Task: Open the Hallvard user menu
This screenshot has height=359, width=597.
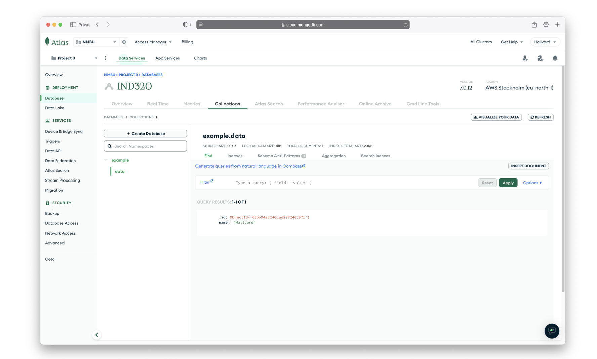Action: 545,42
